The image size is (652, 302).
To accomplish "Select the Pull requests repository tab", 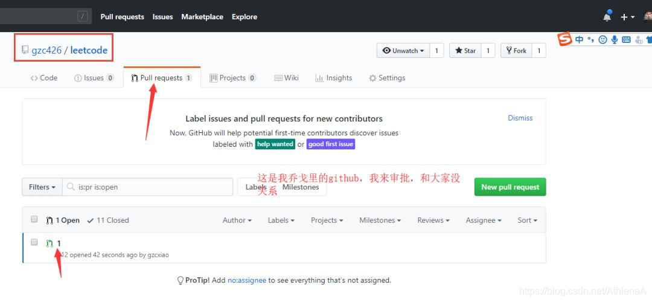I will [x=162, y=78].
